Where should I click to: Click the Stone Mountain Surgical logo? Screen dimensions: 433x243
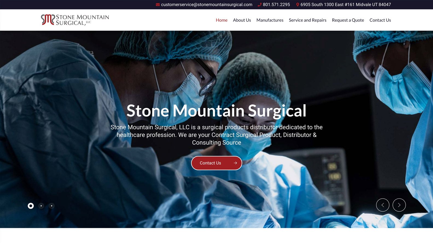pos(75,20)
